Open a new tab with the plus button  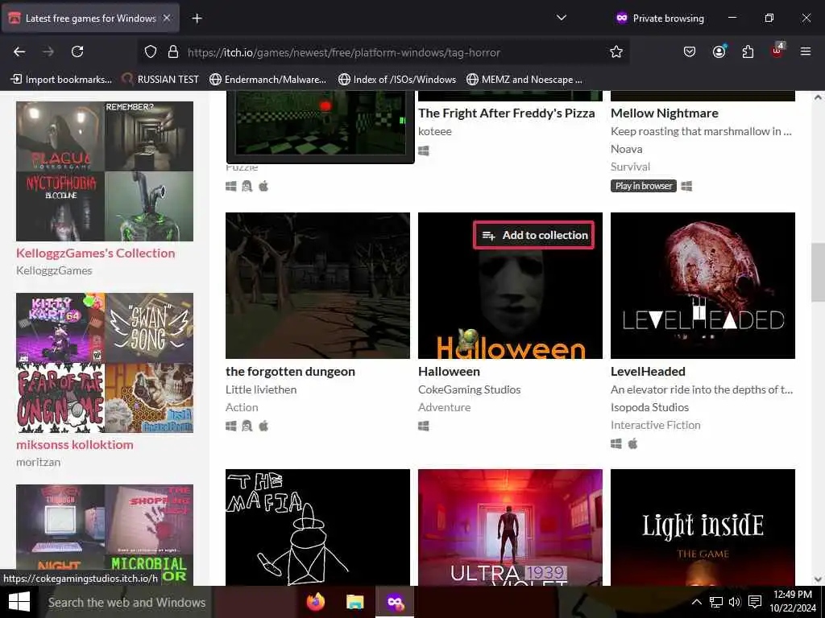(x=197, y=19)
